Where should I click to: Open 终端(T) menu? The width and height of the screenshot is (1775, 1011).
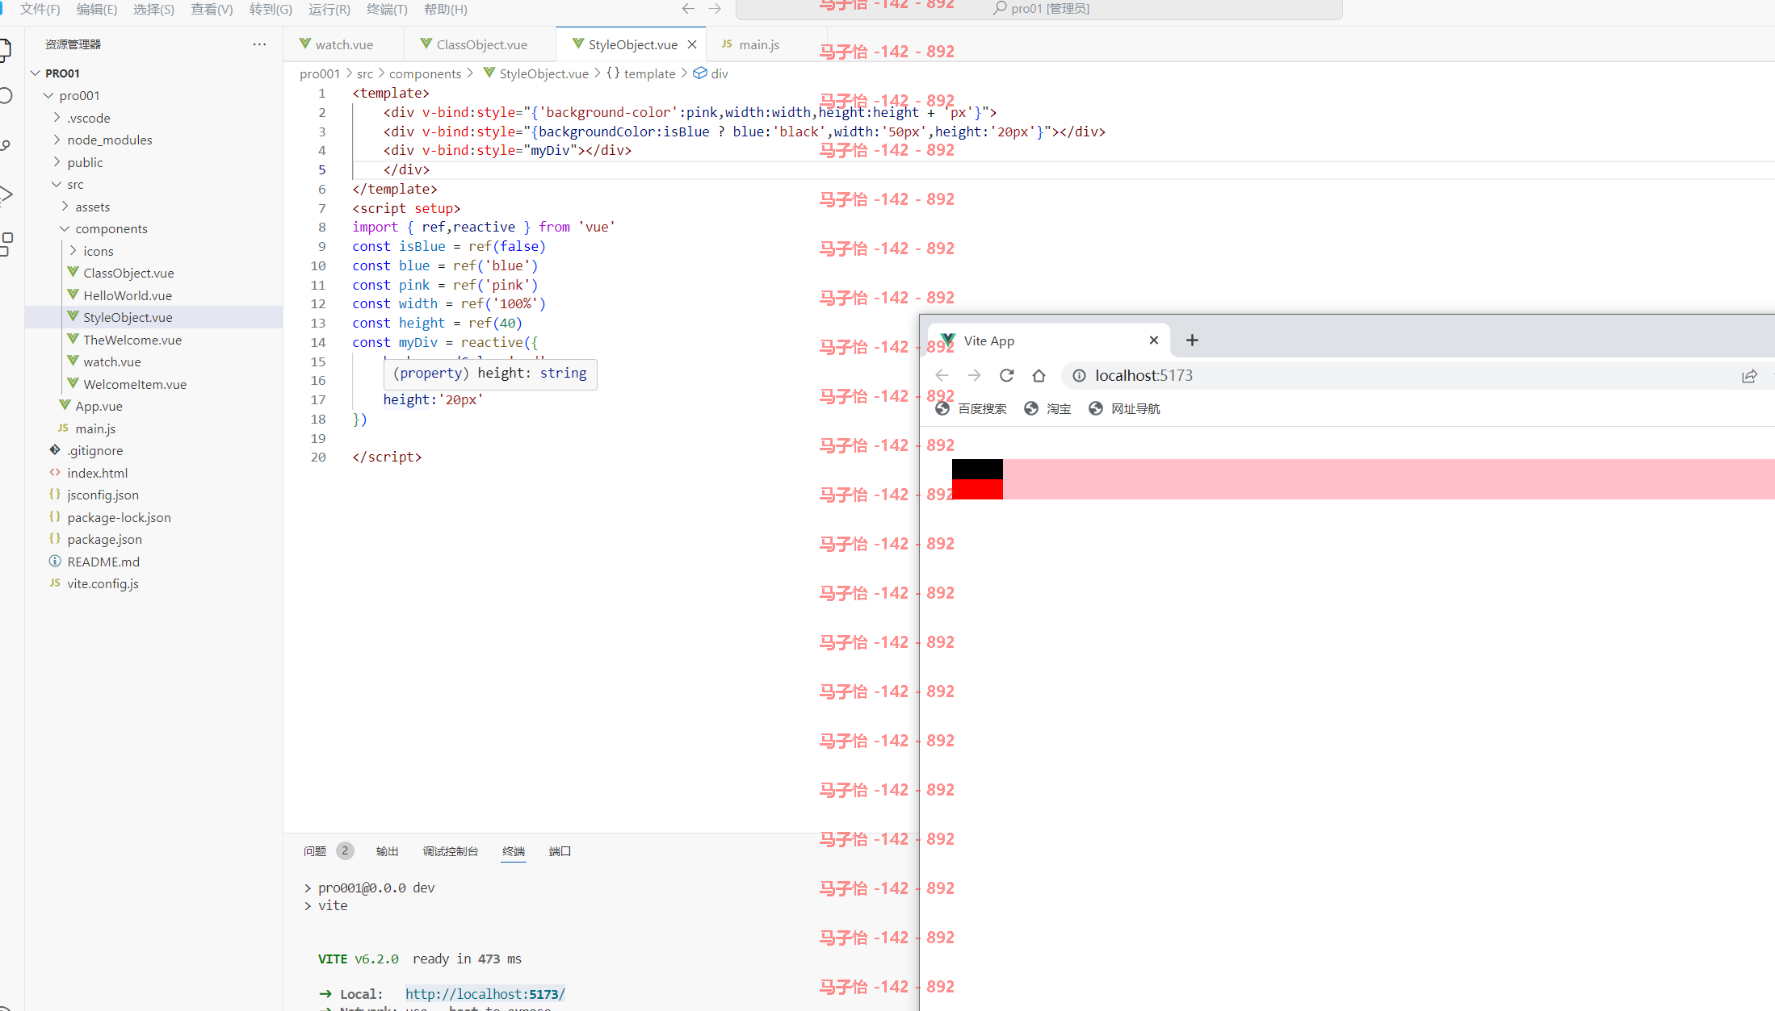pos(387,9)
